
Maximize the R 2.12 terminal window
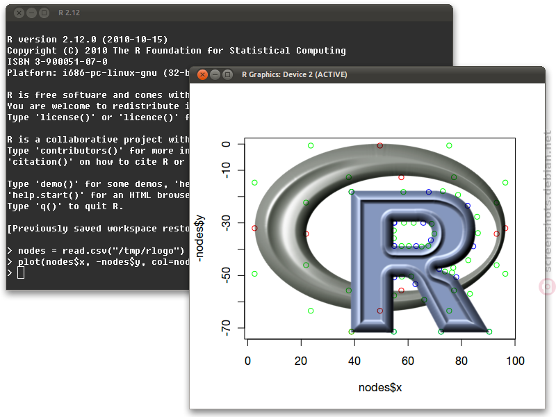pyautogui.click(x=44, y=13)
